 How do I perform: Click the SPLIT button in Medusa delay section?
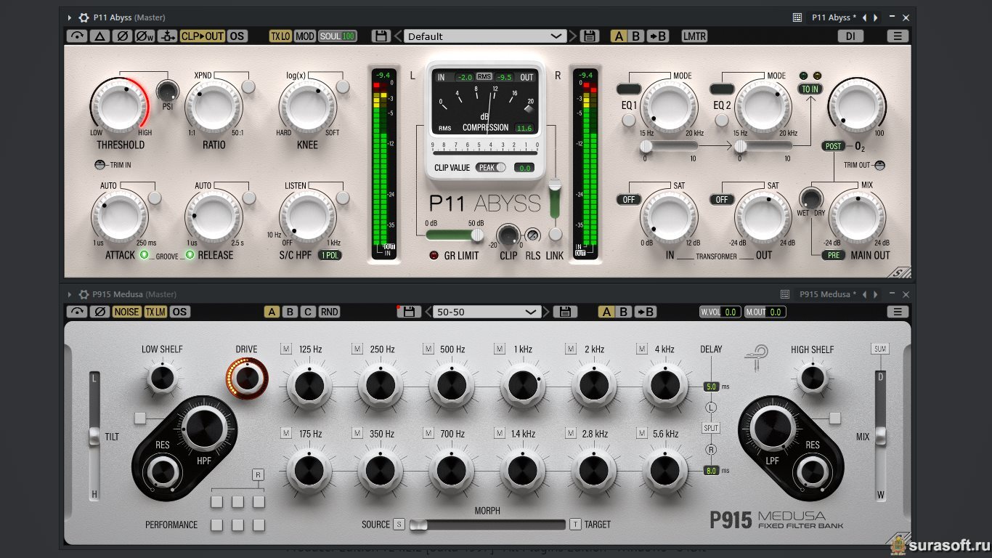point(711,429)
